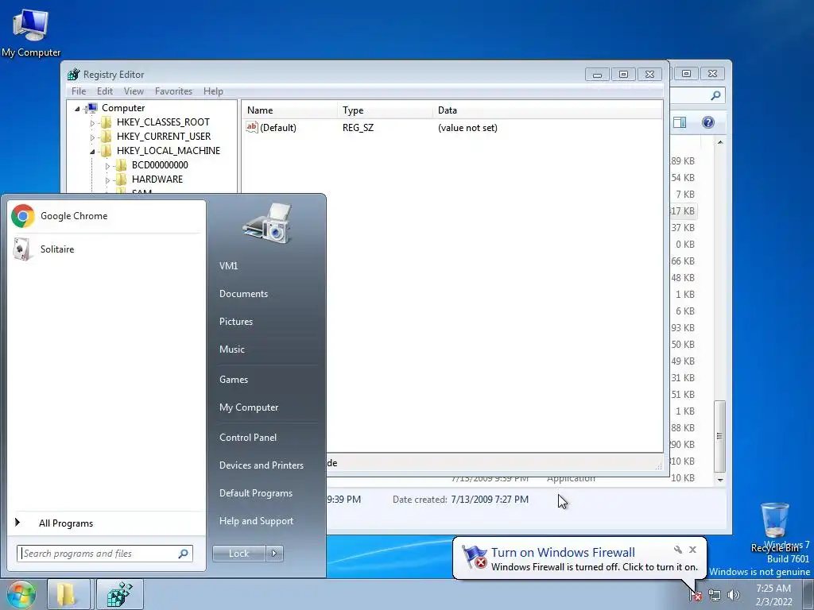Open the File menu in Registry Editor
This screenshot has height=610, width=814.
click(79, 91)
